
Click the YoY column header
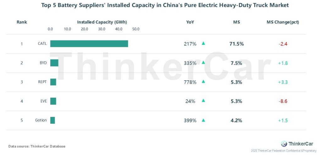(190, 22)
